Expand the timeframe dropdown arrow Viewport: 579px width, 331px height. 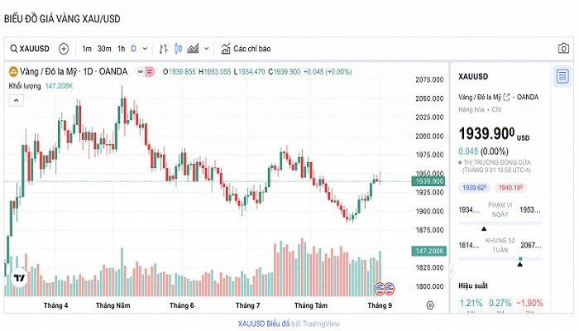click(145, 49)
